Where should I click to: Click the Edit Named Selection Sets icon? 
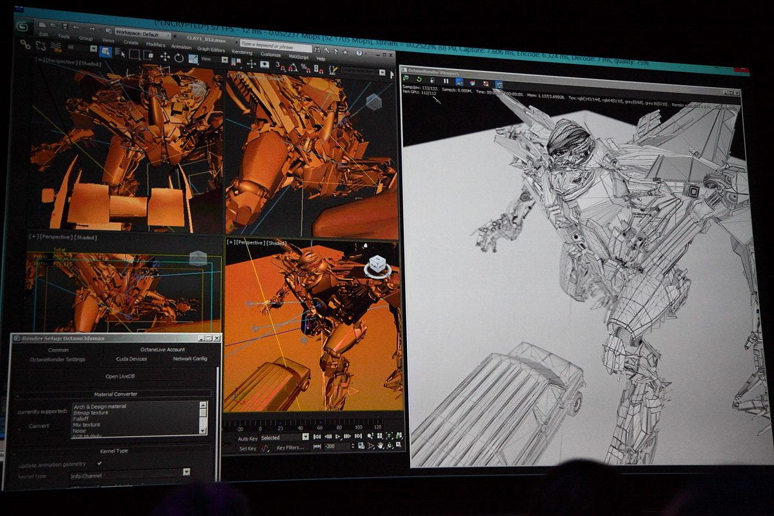click(x=332, y=71)
